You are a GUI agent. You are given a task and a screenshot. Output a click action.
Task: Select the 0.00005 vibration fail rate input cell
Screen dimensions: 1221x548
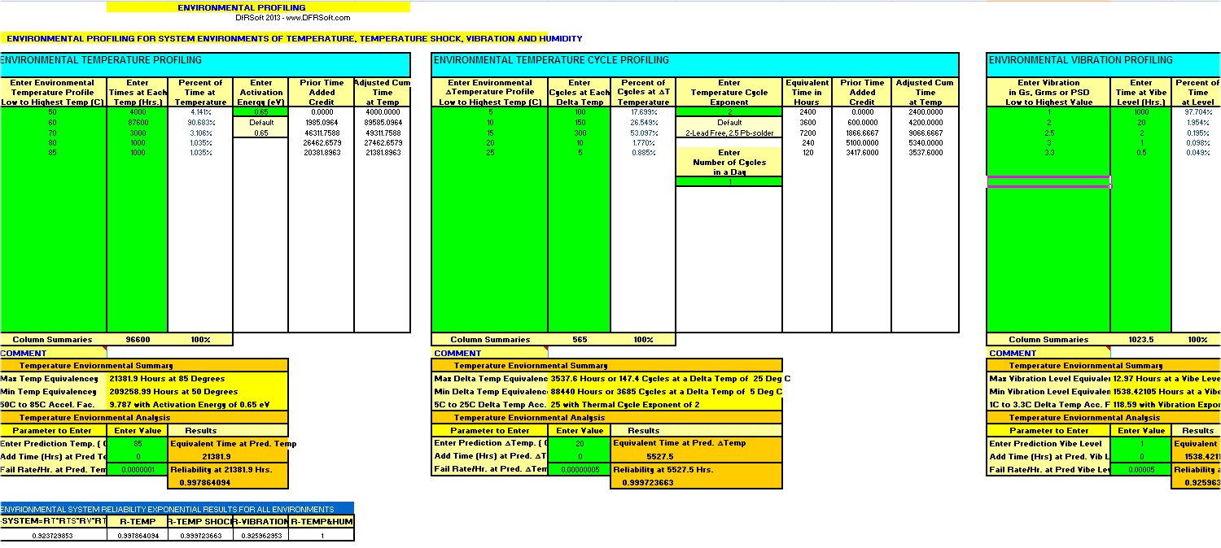point(1142,470)
